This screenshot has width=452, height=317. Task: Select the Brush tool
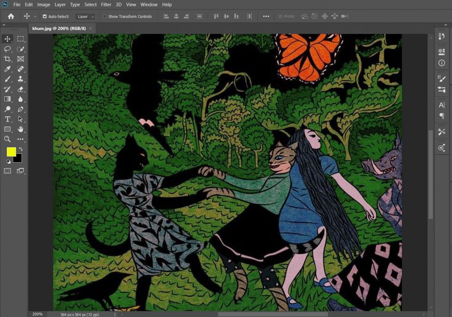7,79
